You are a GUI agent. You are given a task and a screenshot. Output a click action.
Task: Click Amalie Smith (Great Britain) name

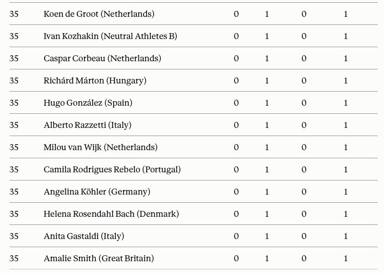tap(99, 258)
